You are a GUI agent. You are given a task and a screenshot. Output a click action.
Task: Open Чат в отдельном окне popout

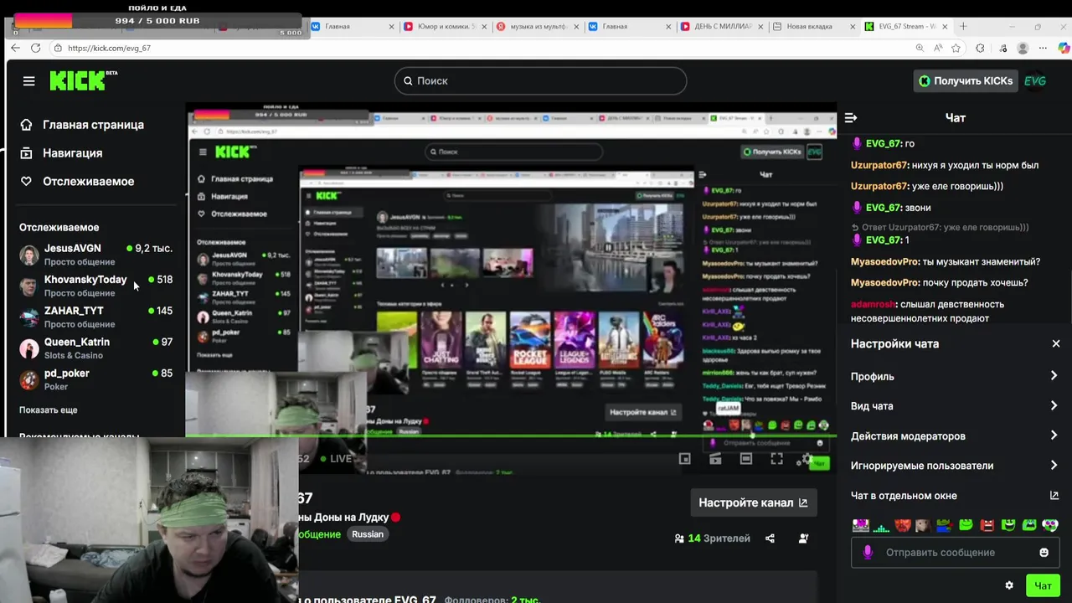(x=955, y=496)
